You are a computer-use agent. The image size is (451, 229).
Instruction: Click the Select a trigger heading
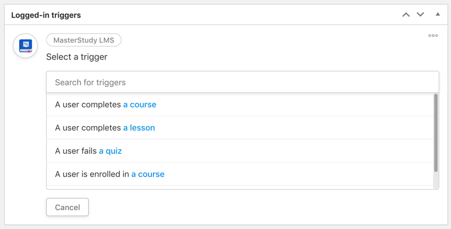click(x=76, y=57)
